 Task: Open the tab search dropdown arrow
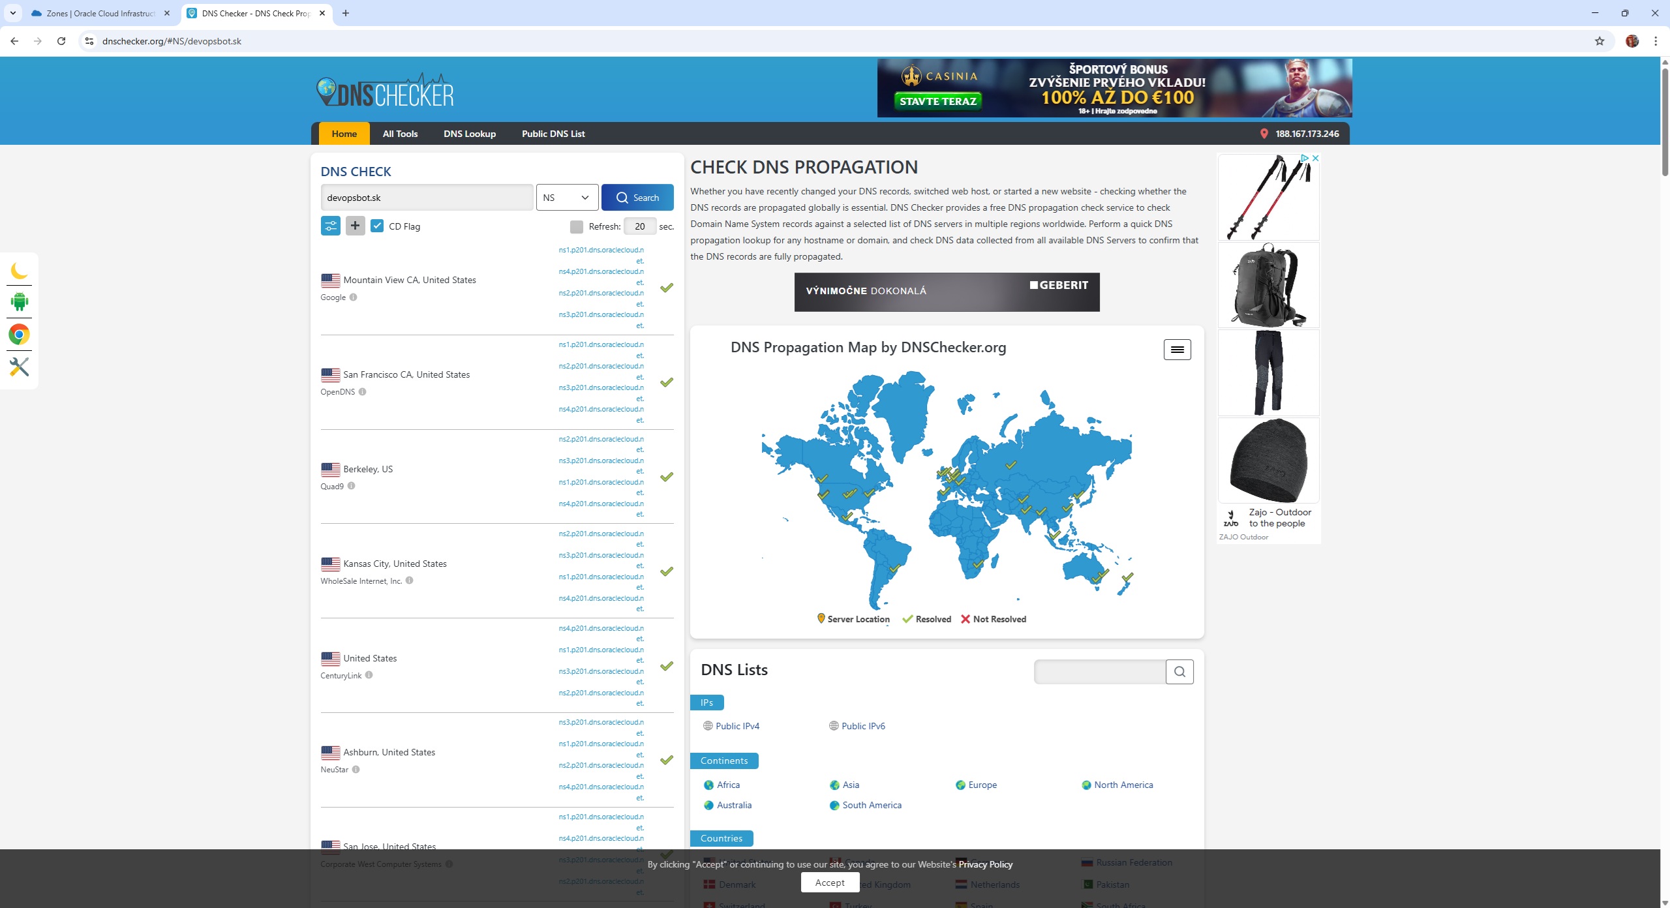pos(12,13)
